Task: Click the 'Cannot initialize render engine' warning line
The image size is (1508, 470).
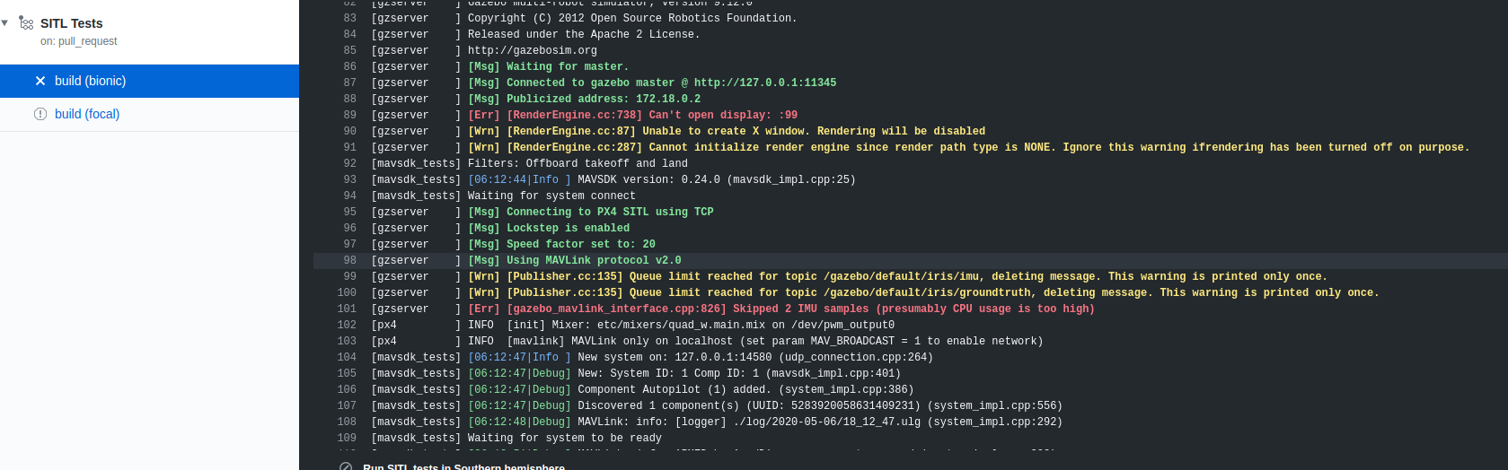Action: [x=911, y=147]
